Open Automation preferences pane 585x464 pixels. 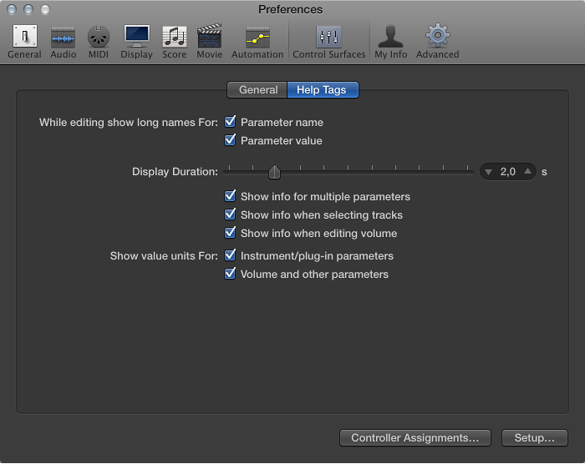tap(257, 42)
